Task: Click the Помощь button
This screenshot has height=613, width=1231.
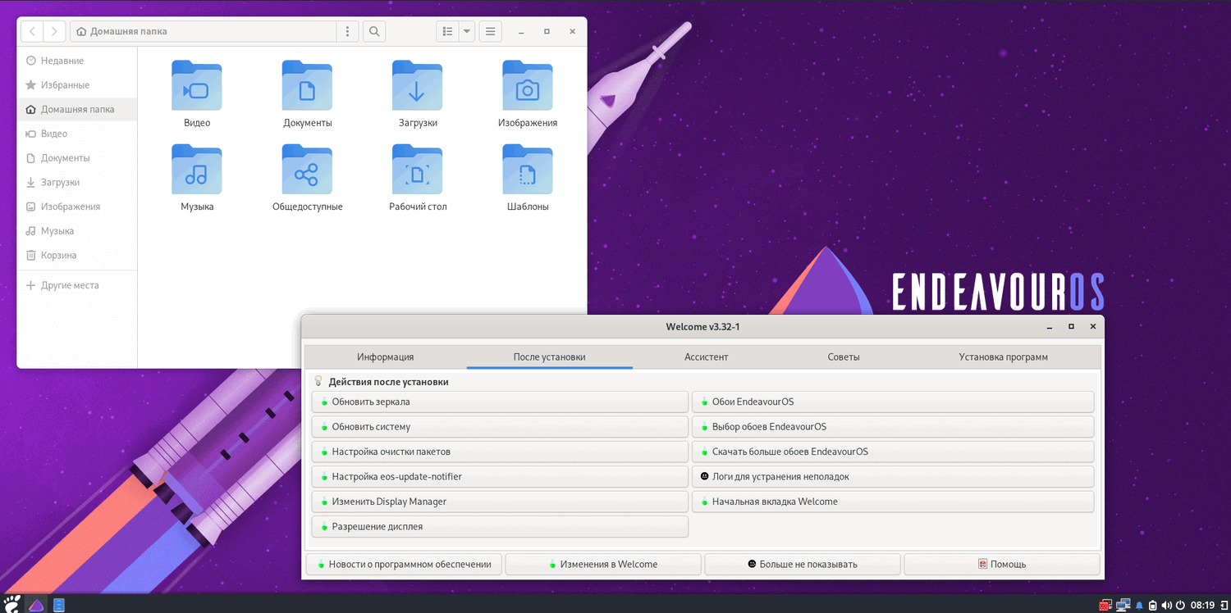Action: pos(1002,564)
